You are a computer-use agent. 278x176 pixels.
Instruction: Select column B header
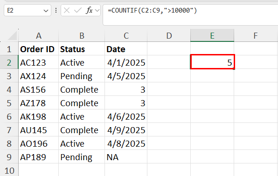tap(82, 35)
